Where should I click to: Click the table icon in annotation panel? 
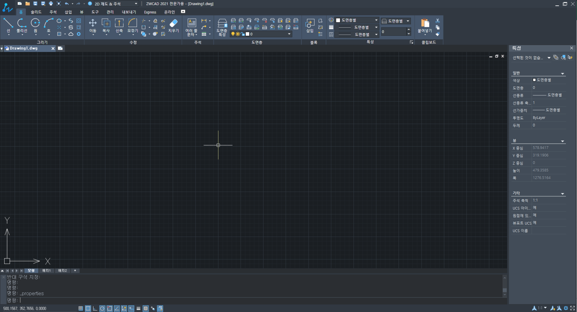pos(204,34)
